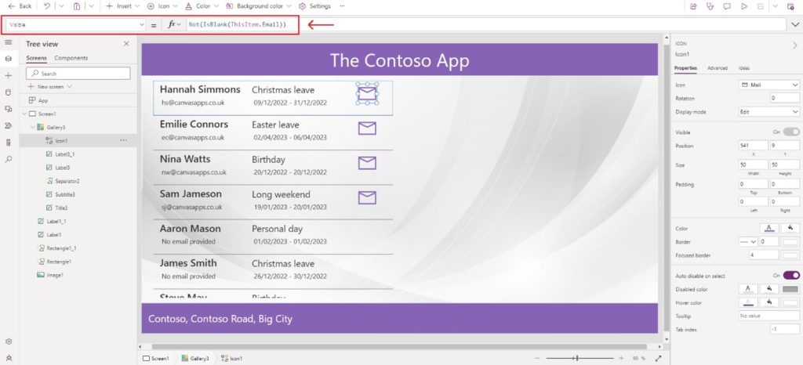Open the Icon Mail dropdown

coord(769,85)
